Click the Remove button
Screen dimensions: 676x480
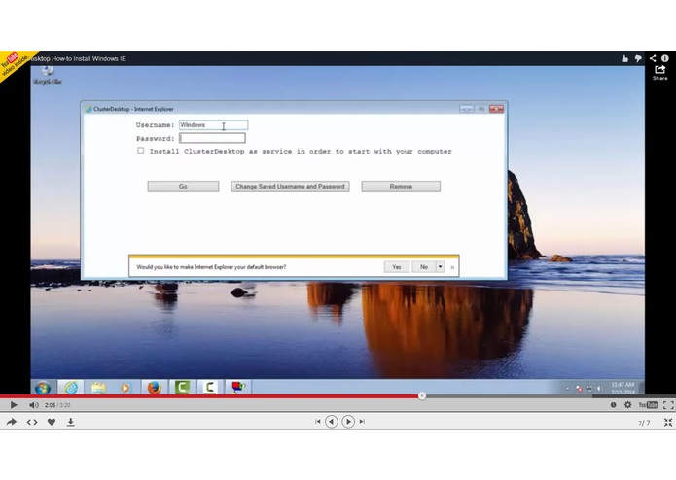[401, 187]
